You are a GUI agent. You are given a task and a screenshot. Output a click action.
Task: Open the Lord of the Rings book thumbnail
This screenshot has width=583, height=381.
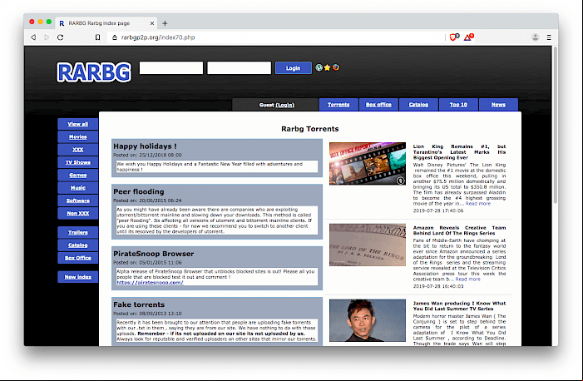(368, 245)
